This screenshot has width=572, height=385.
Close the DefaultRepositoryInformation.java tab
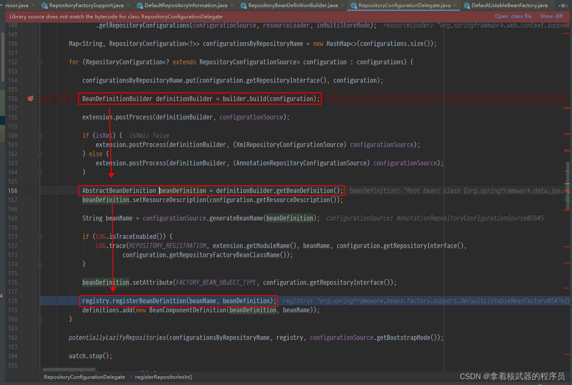coord(232,5)
